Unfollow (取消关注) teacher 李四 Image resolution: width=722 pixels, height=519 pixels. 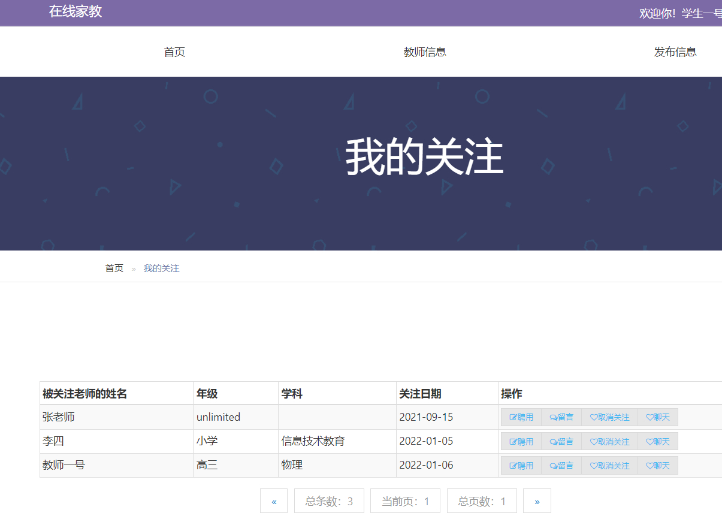pyautogui.click(x=609, y=441)
